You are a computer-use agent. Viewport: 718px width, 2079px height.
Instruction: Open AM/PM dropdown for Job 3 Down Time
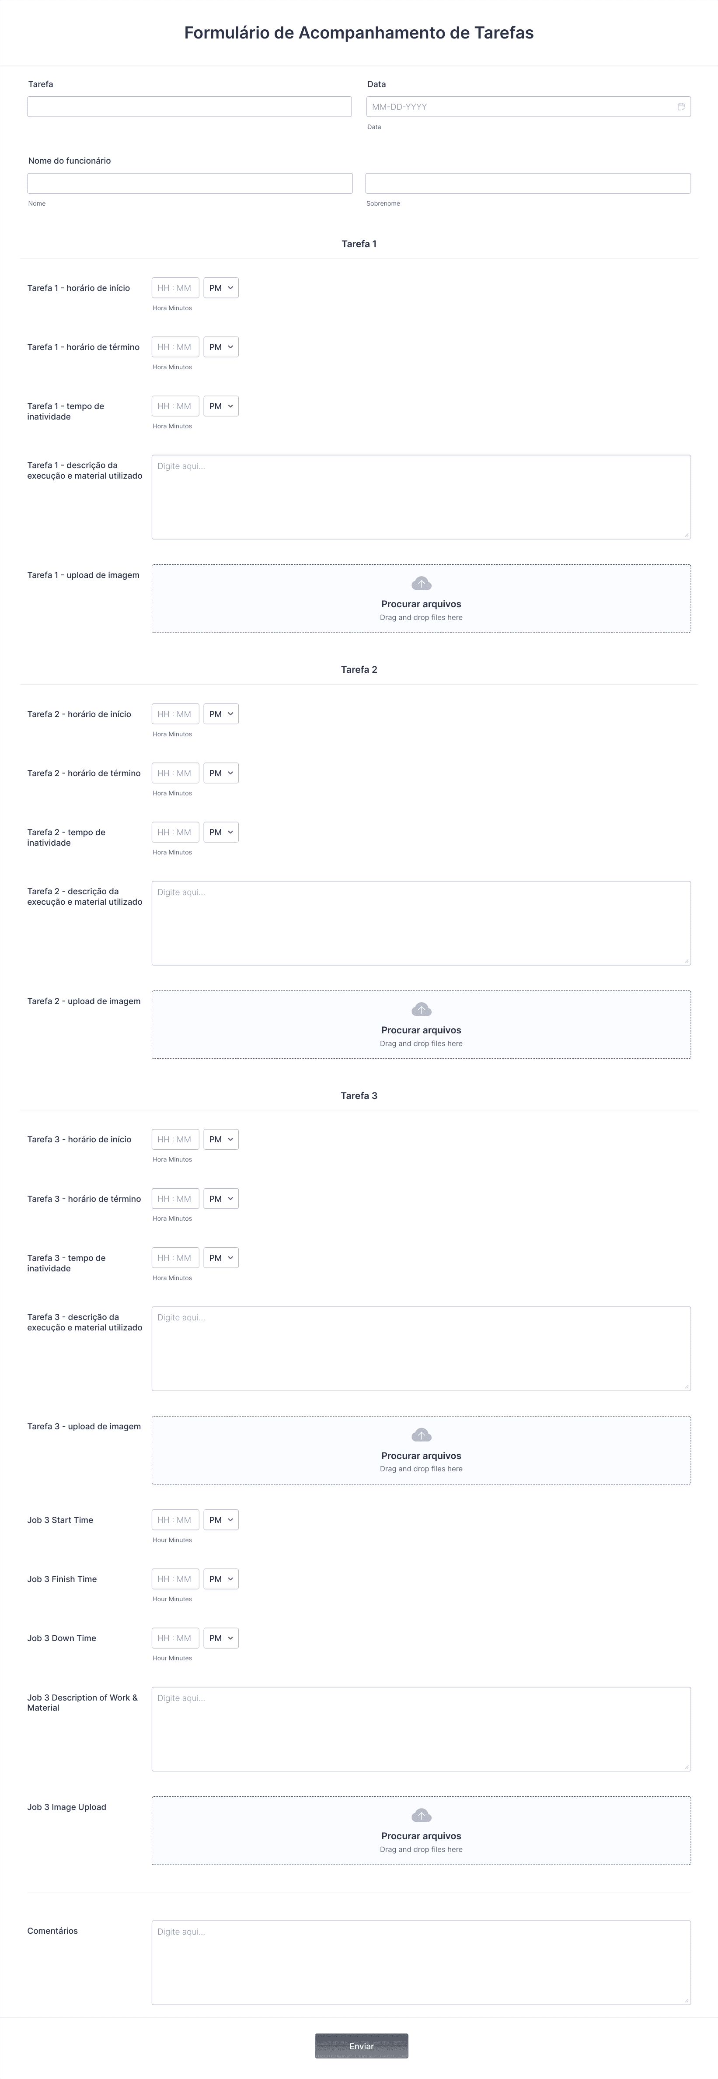click(x=221, y=1638)
